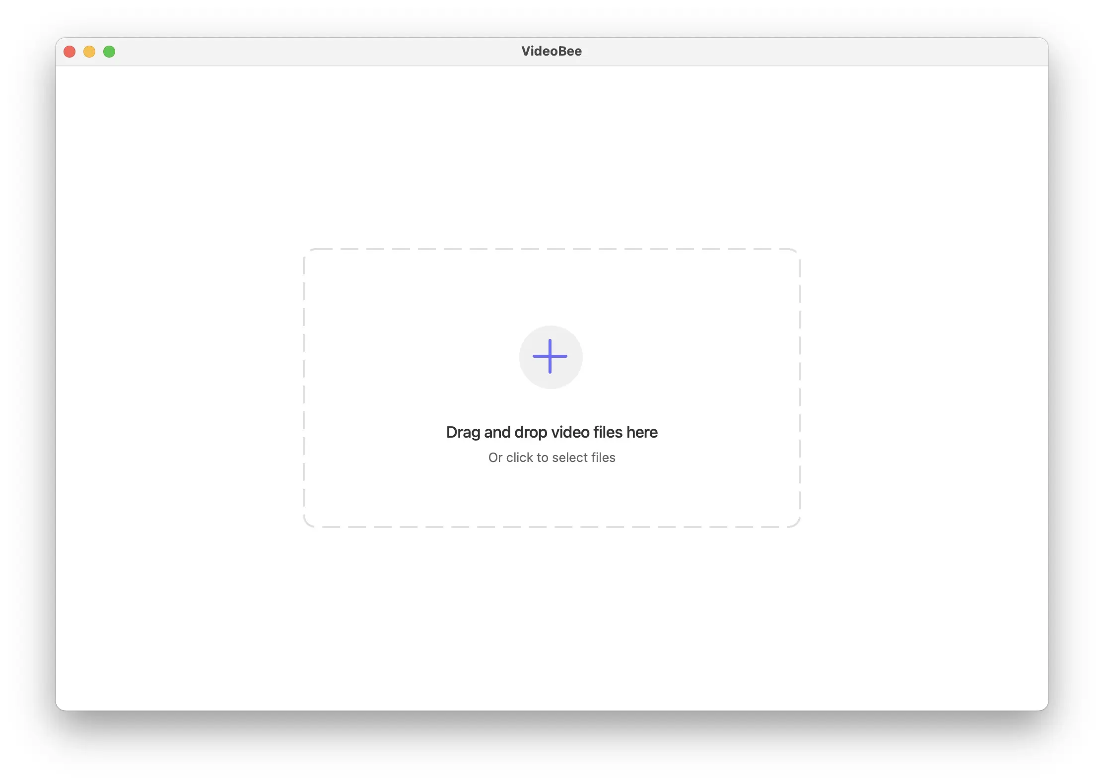Minimize VideoBee using the yellow button
The height and width of the screenshot is (784, 1104).
89,52
